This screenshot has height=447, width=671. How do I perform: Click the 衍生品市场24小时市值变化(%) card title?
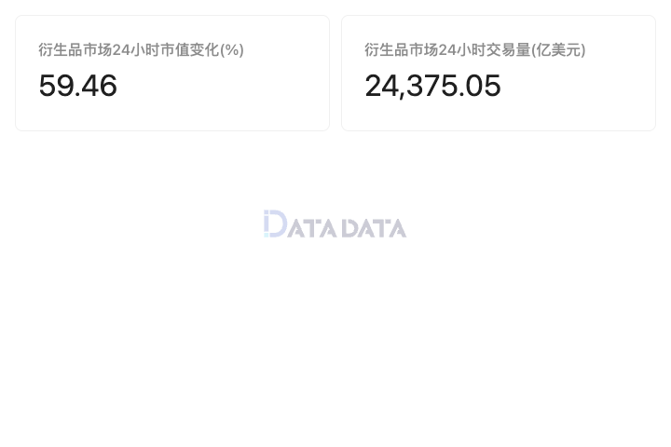[x=142, y=49]
